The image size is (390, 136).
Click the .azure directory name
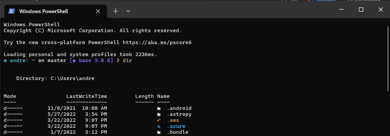tap(176, 126)
